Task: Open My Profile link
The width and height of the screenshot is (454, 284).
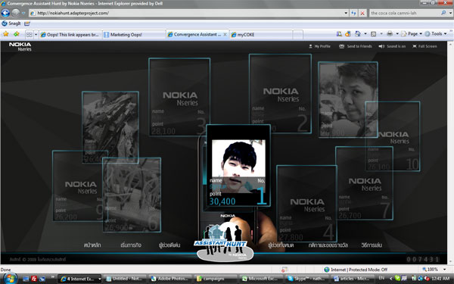Action: (x=319, y=46)
